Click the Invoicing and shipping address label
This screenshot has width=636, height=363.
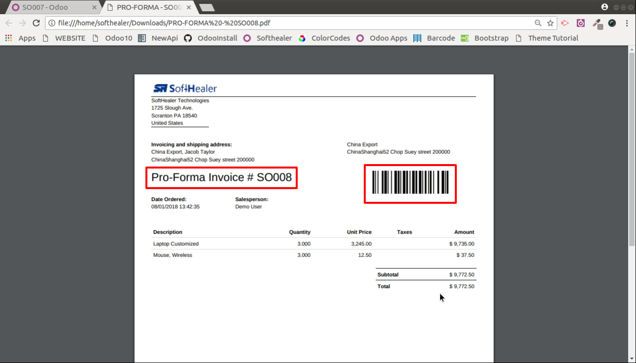coord(191,145)
